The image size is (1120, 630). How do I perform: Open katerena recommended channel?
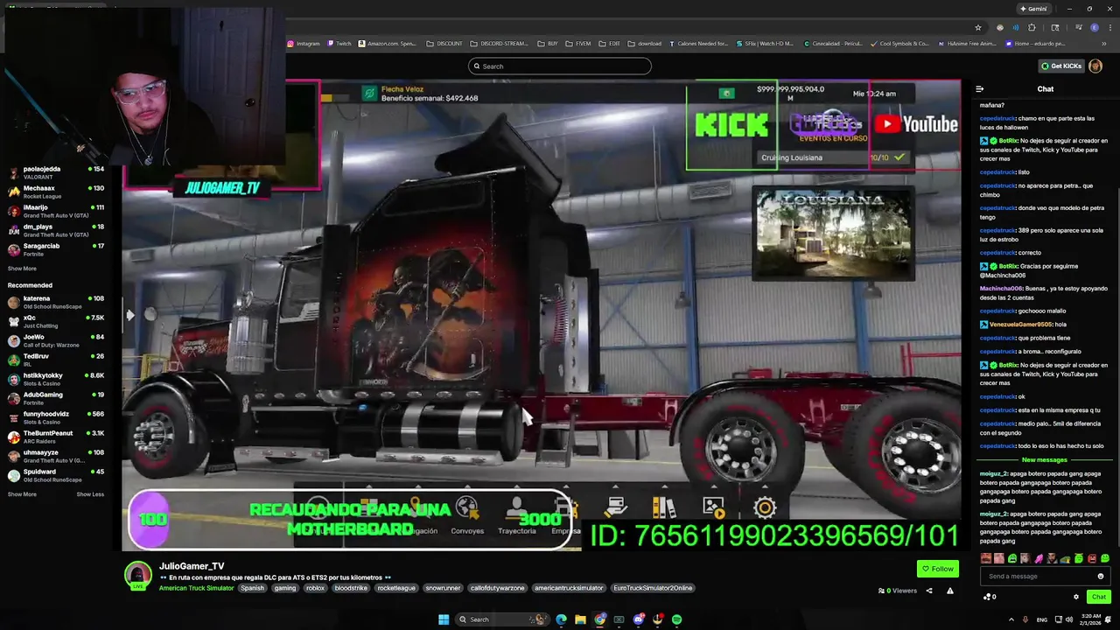56,302
